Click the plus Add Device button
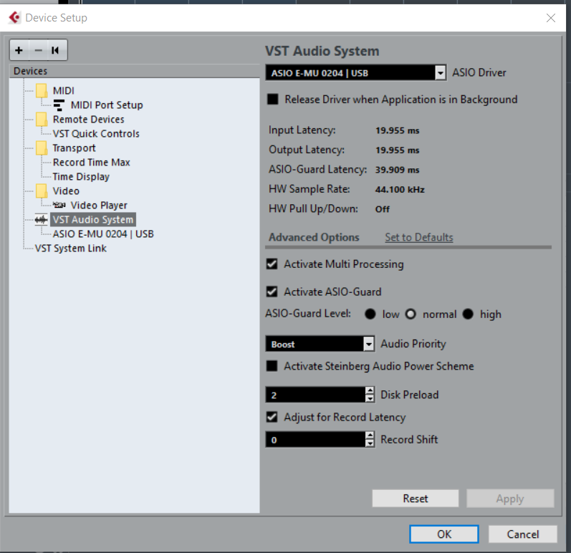The height and width of the screenshot is (553, 571). click(19, 50)
